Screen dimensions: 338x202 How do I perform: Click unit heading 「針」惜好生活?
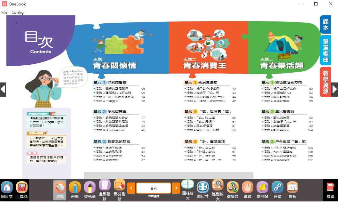point(211,141)
